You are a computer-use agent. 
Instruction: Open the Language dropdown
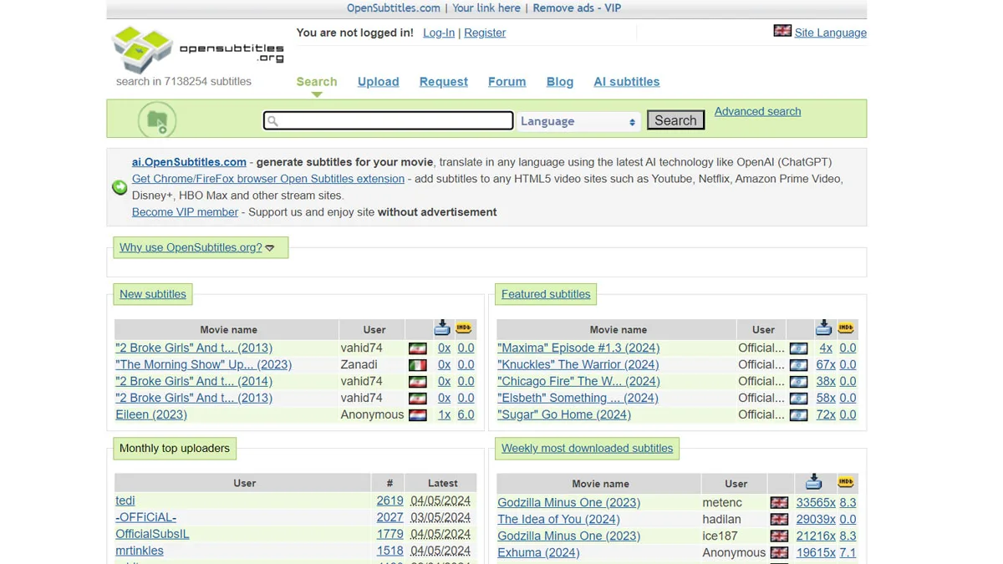[x=578, y=121]
